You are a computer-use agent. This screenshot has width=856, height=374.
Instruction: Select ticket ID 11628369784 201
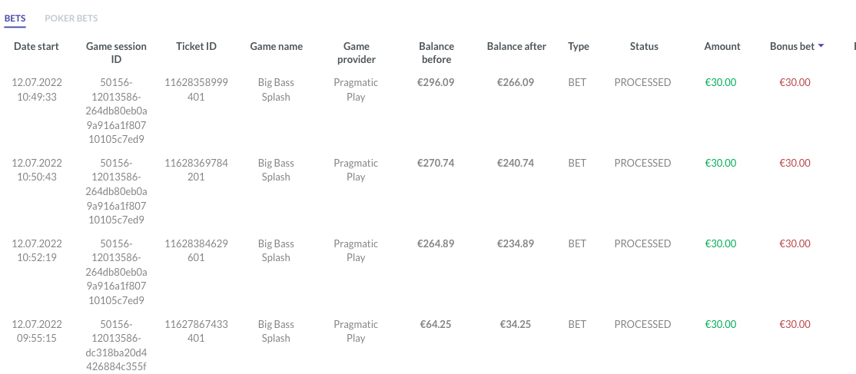point(196,170)
